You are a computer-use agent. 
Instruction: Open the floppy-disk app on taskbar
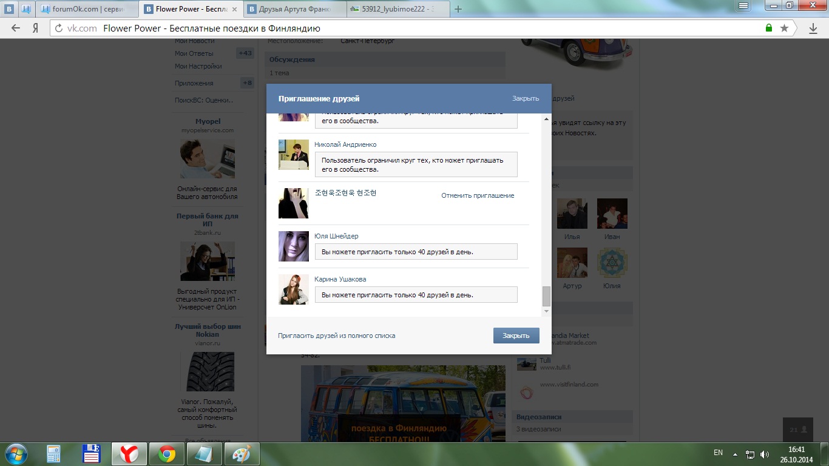92,454
